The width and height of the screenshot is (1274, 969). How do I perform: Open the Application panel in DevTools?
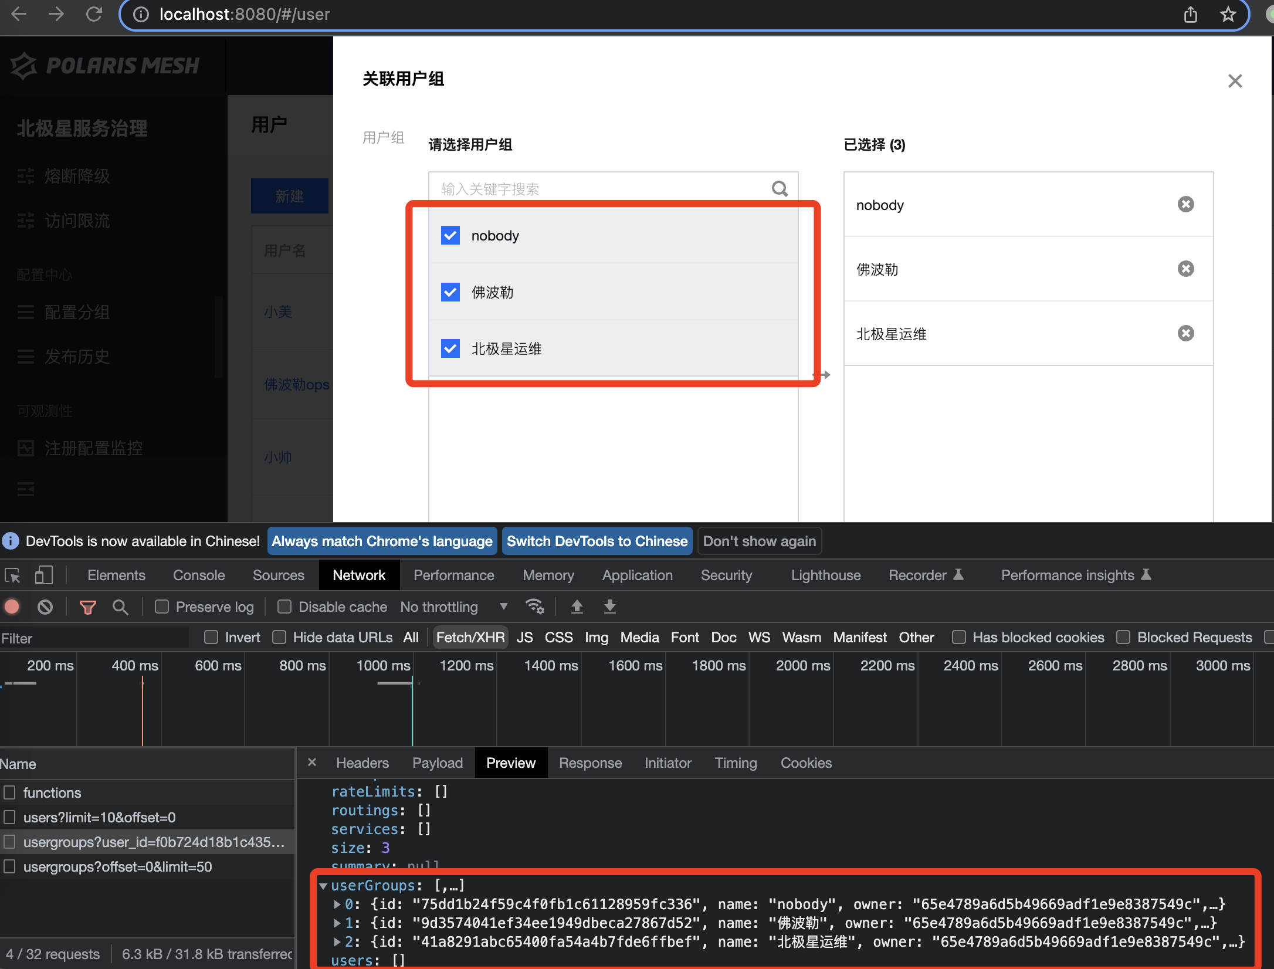(x=637, y=575)
